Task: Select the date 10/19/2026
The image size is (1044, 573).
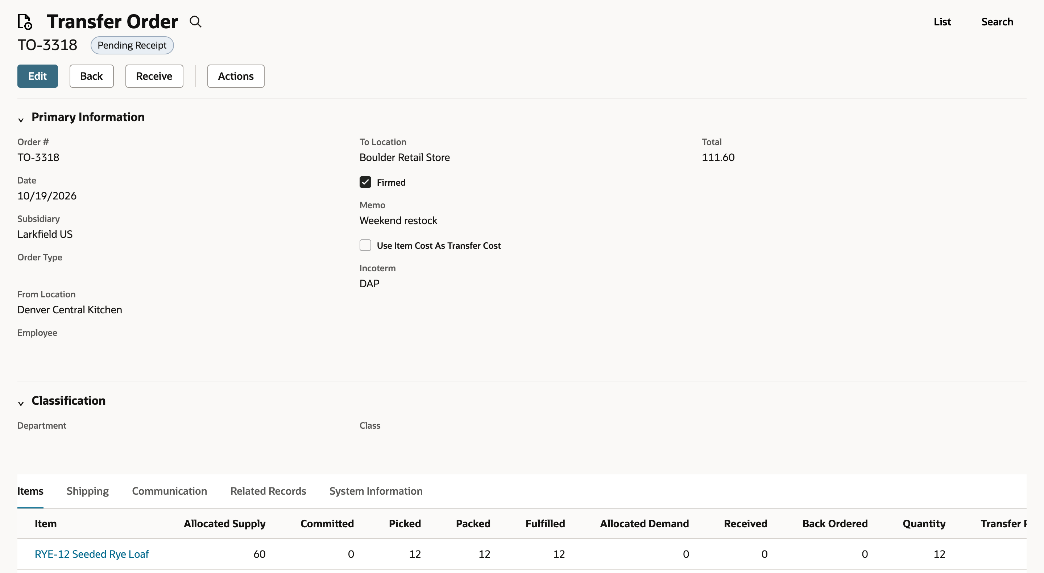Action: [x=47, y=196]
